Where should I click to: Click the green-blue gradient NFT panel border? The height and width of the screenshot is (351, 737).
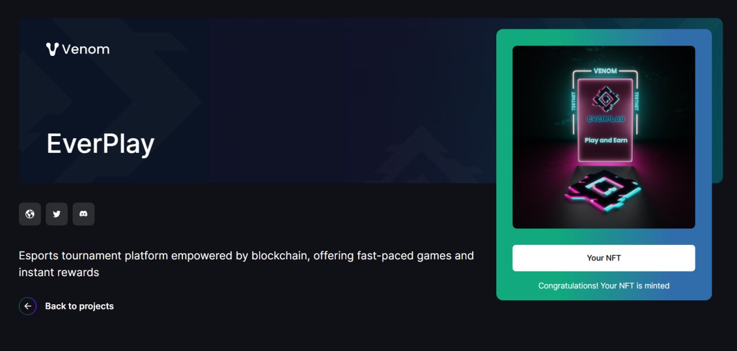click(504, 164)
